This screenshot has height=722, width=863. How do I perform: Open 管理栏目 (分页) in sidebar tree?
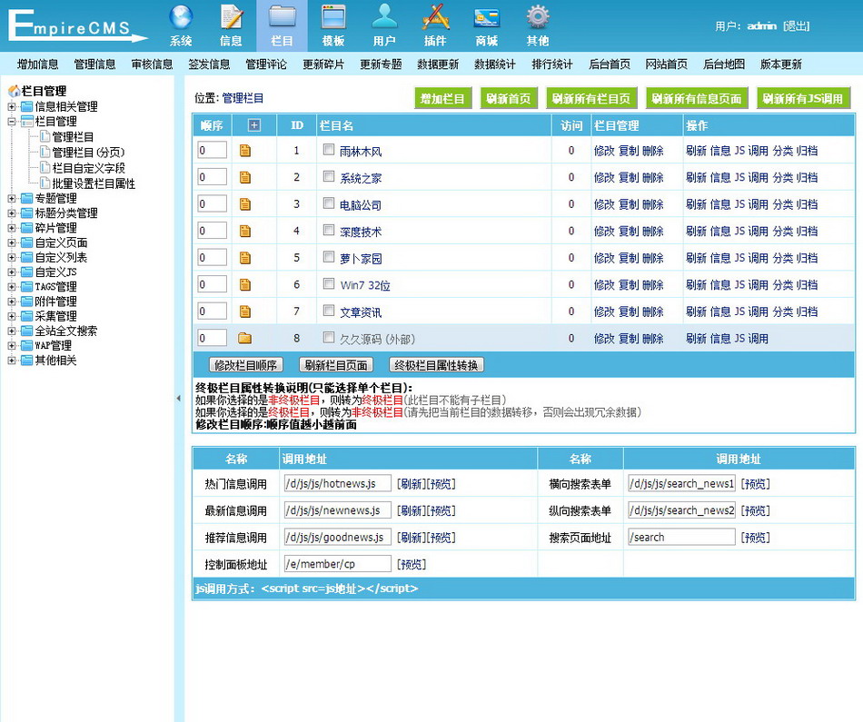[x=89, y=153]
